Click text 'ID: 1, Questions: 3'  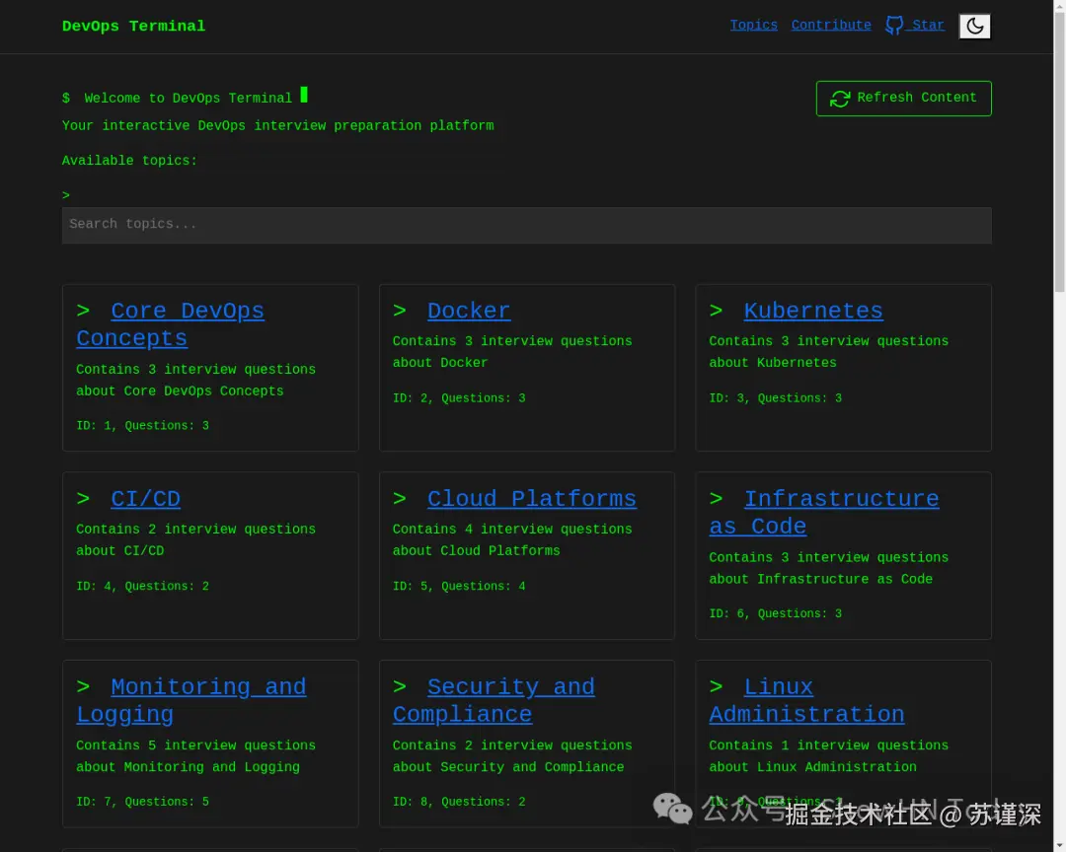tap(142, 426)
